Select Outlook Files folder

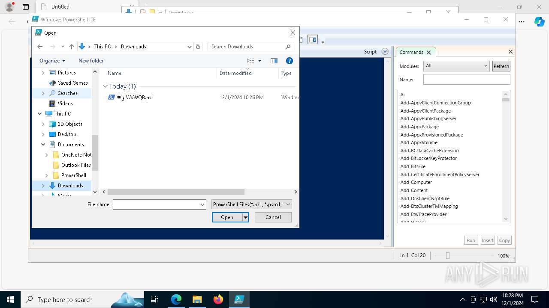(x=75, y=165)
